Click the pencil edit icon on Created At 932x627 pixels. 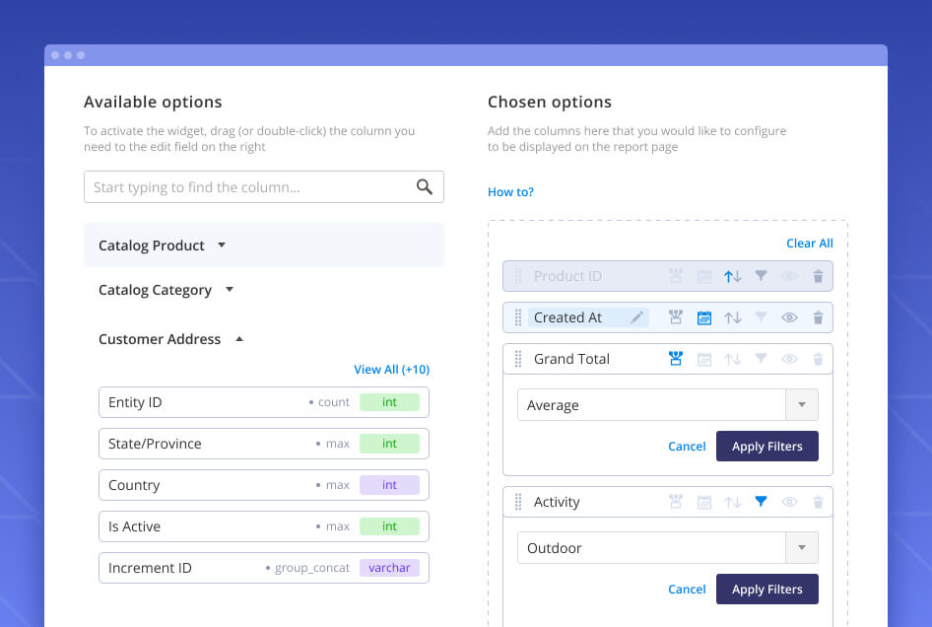pos(637,317)
